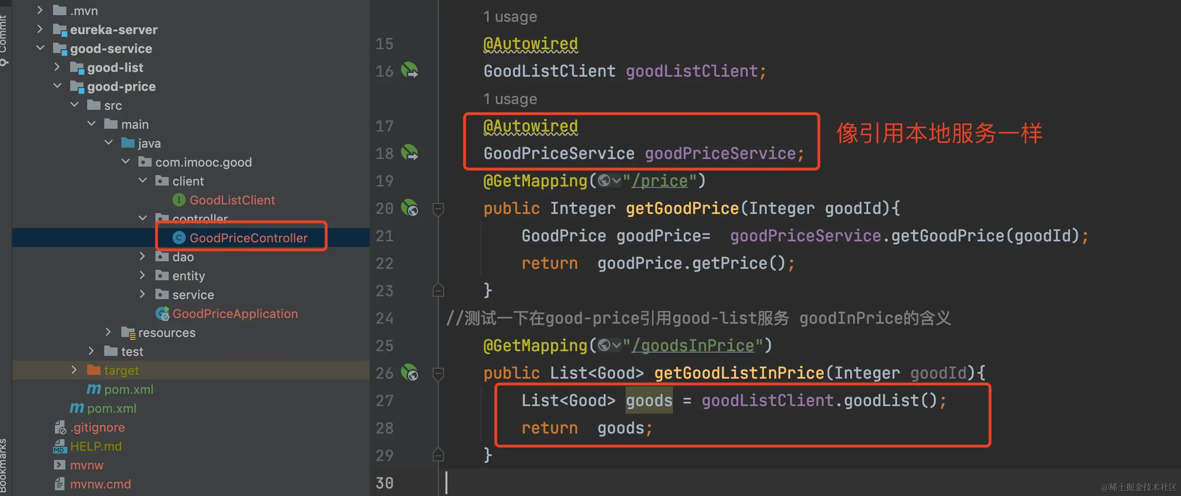Image resolution: width=1181 pixels, height=496 pixels.
Task: Click the globe icon before "/price" mapping
Action: (604, 181)
